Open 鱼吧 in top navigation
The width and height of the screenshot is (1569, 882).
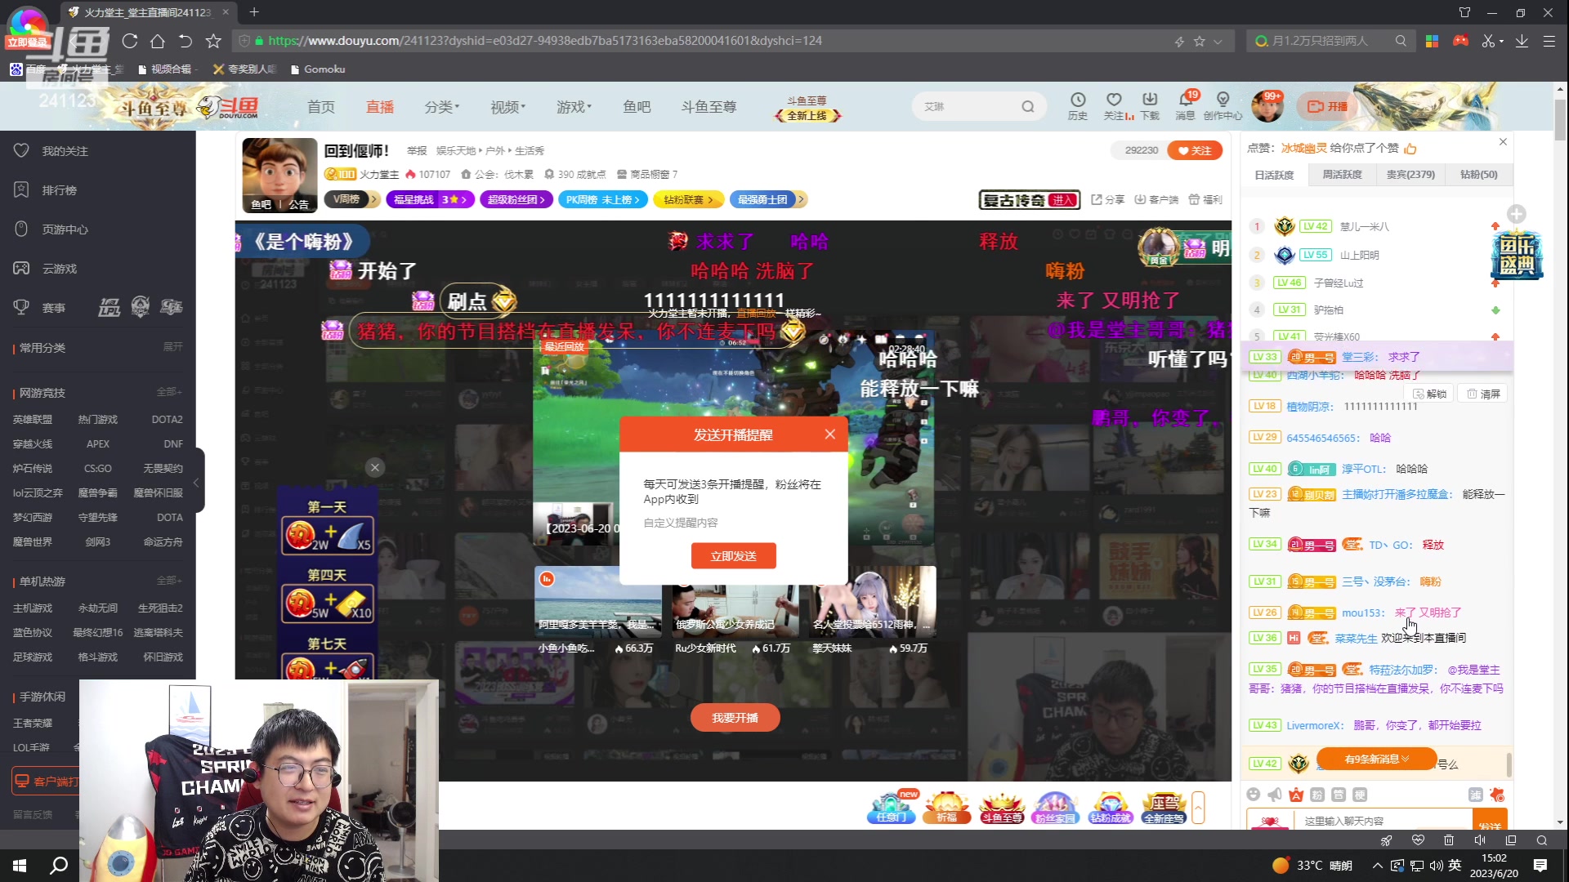point(637,107)
